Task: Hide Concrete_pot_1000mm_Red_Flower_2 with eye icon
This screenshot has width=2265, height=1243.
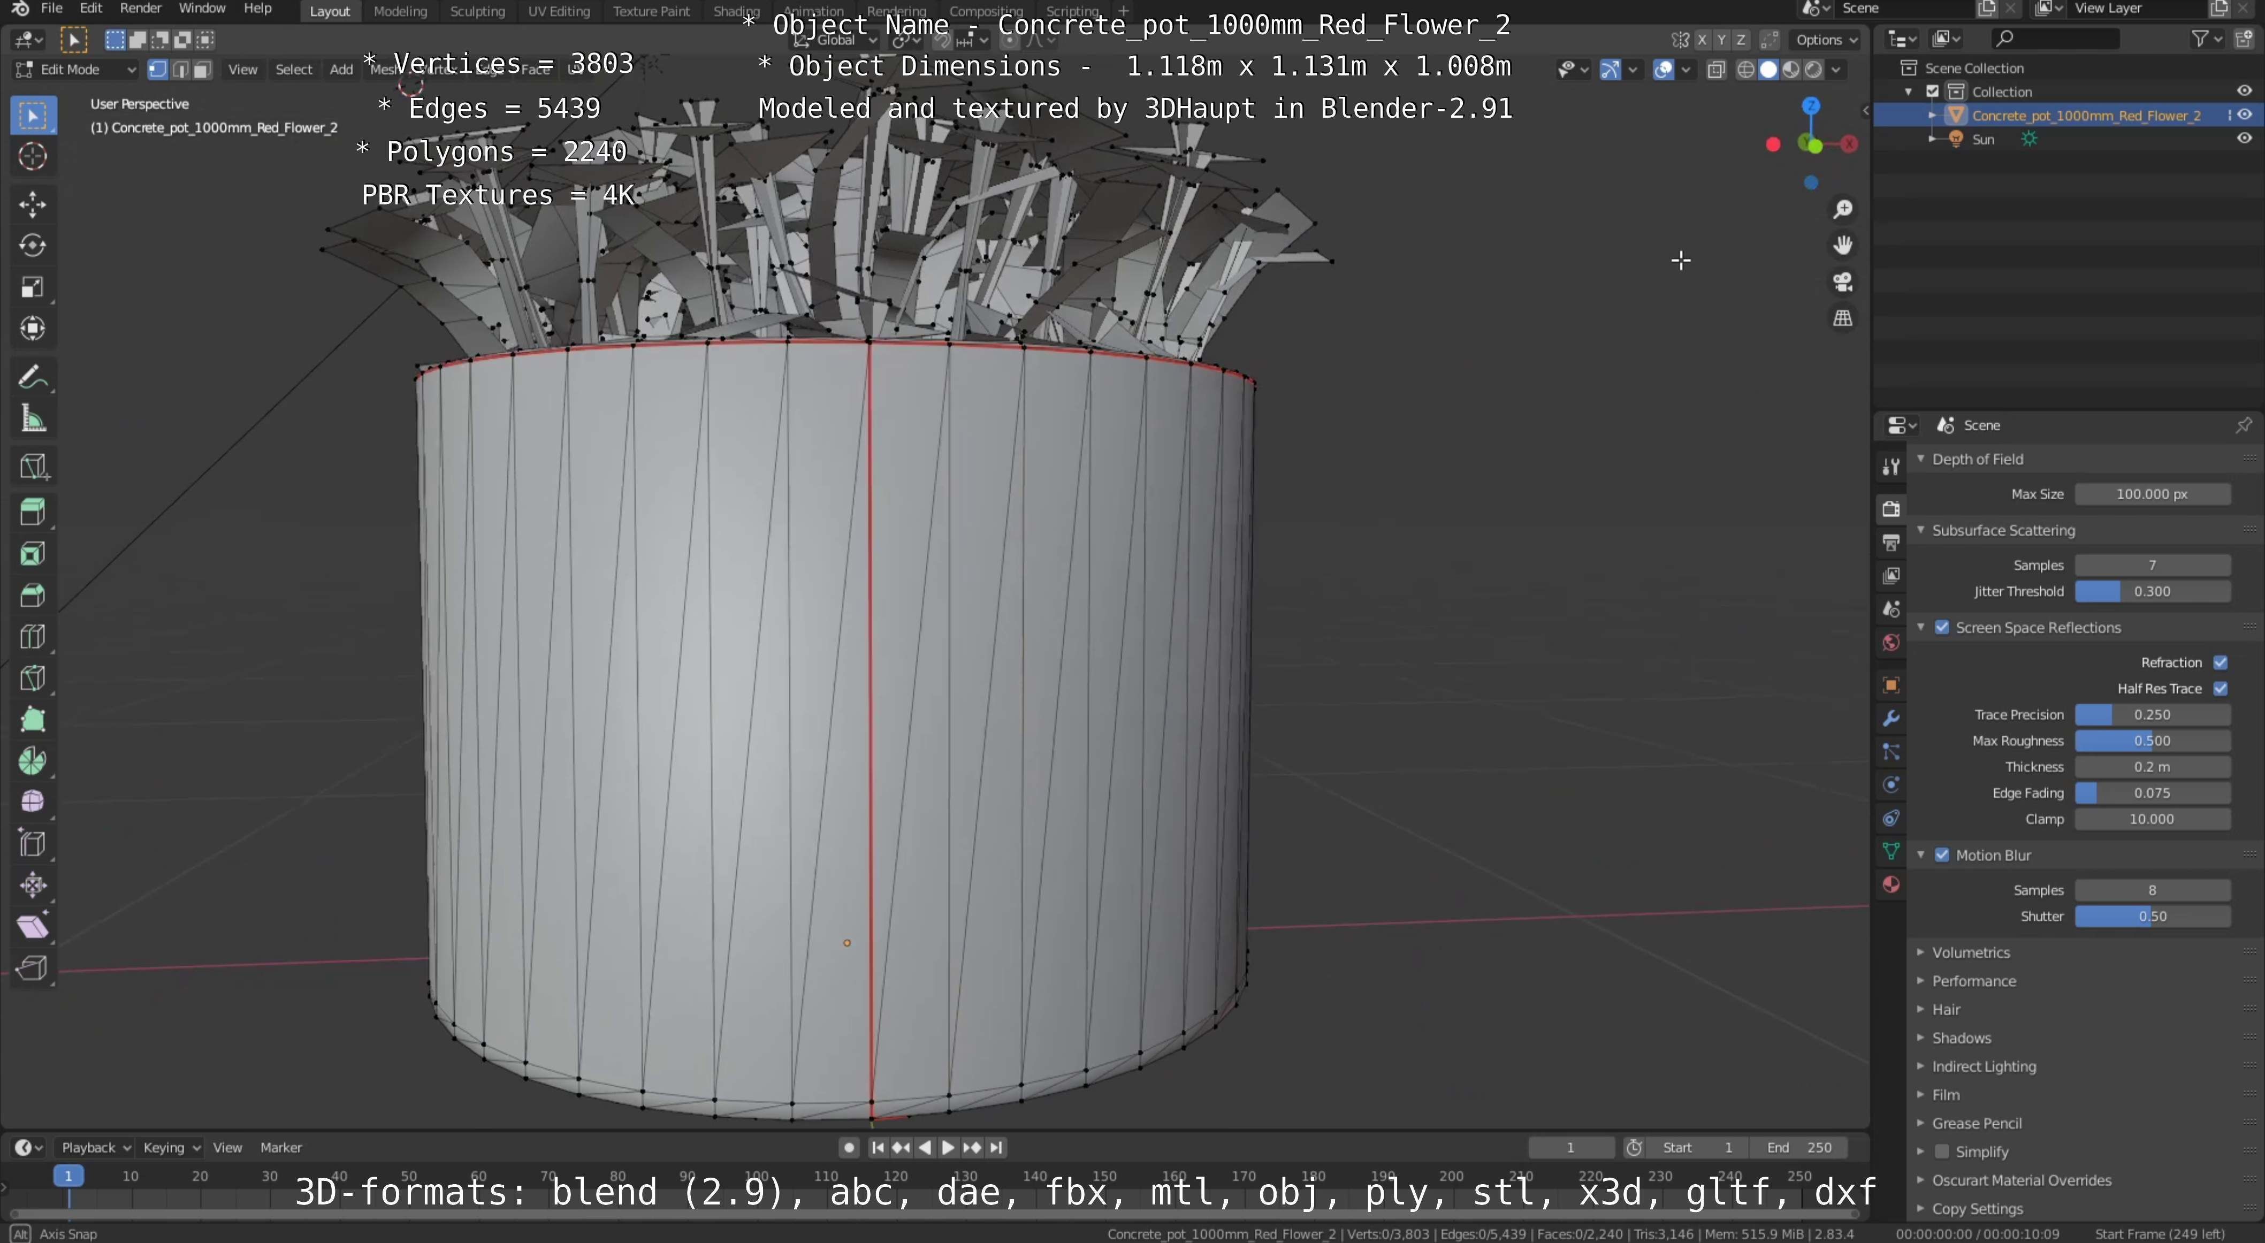Action: pos(2244,115)
